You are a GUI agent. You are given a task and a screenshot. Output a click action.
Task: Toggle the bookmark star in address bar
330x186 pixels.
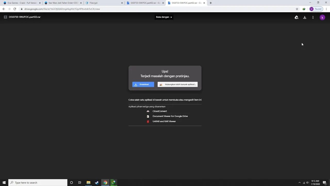[297, 9]
